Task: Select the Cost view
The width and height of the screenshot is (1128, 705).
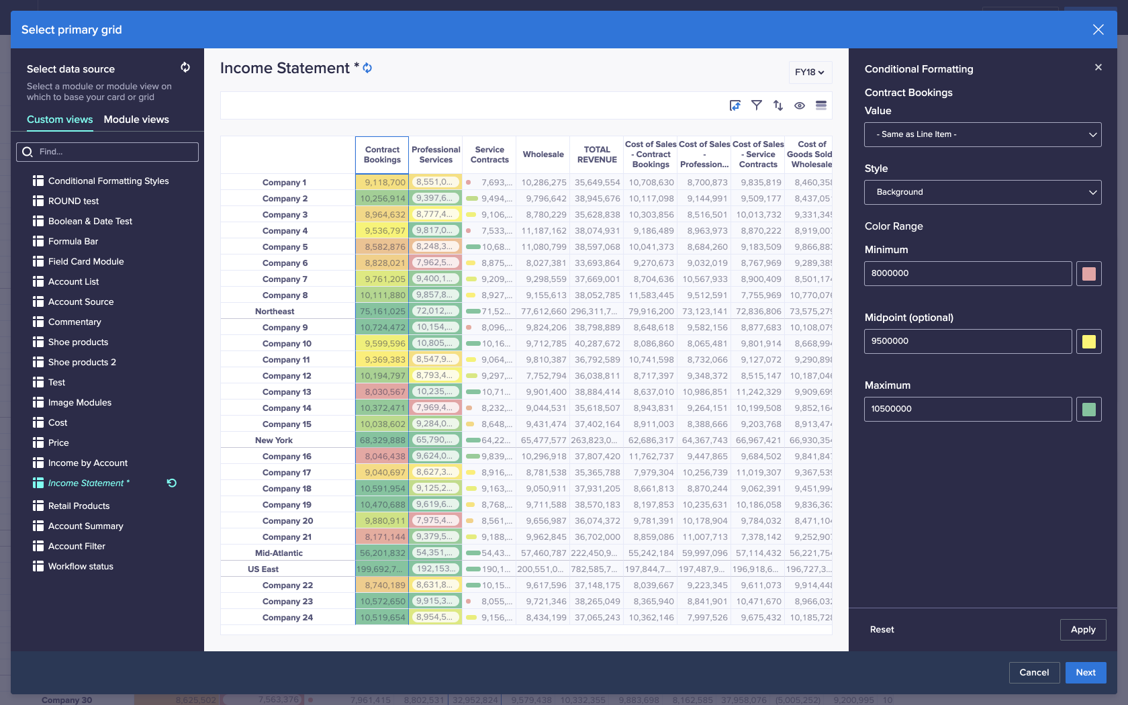Action: tap(58, 422)
